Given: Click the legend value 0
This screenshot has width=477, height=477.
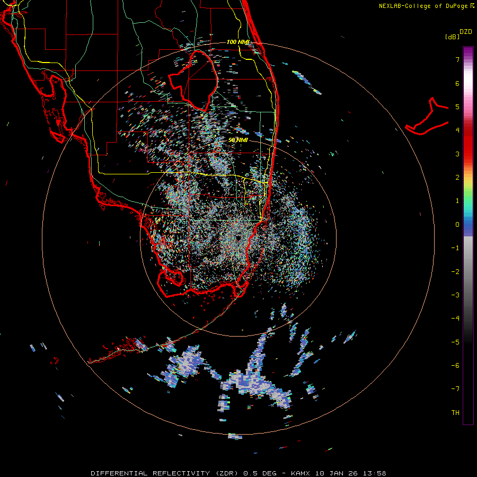Looking at the screenshot, I should pos(457,225).
